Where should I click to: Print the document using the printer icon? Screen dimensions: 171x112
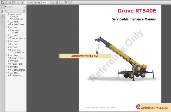pos(10,2)
